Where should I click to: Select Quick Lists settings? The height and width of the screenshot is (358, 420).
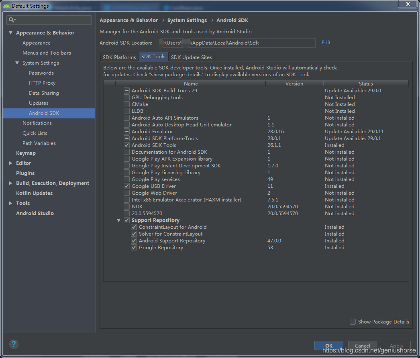pyautogui.click(x=35, y=133)
